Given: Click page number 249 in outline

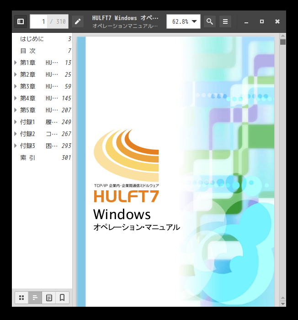Looking at the screenshot, I should [x=66, y=122].
